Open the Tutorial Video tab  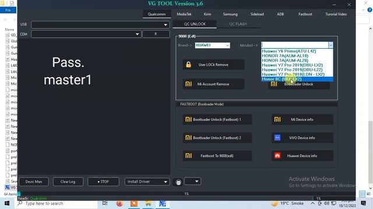[x=336, y=14]
